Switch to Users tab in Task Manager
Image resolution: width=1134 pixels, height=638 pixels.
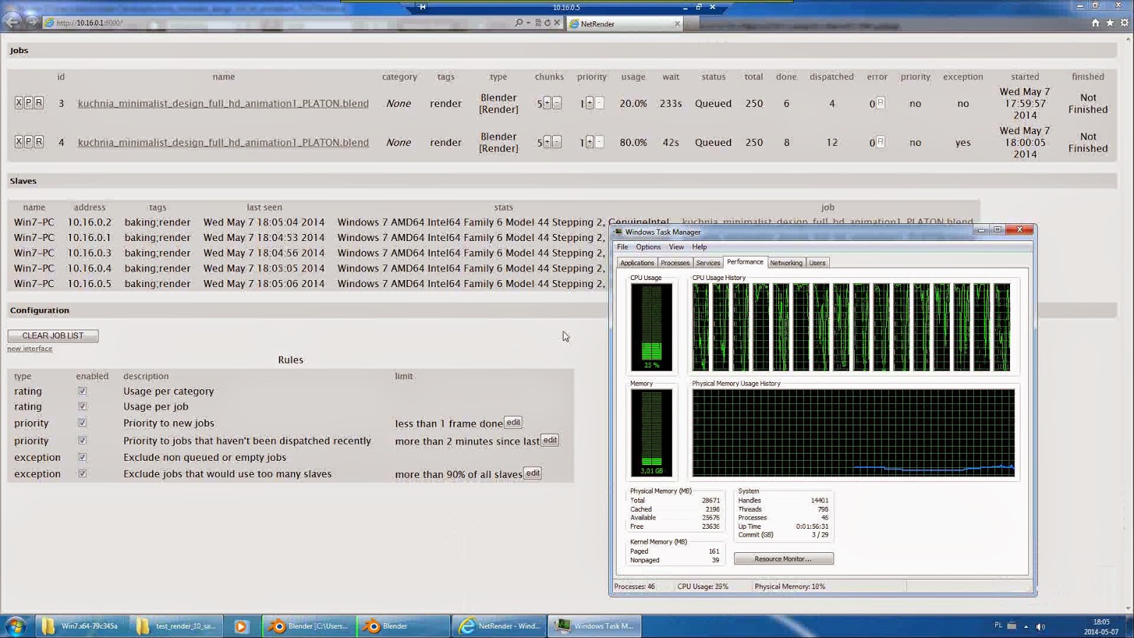click(x=817, y=263)
